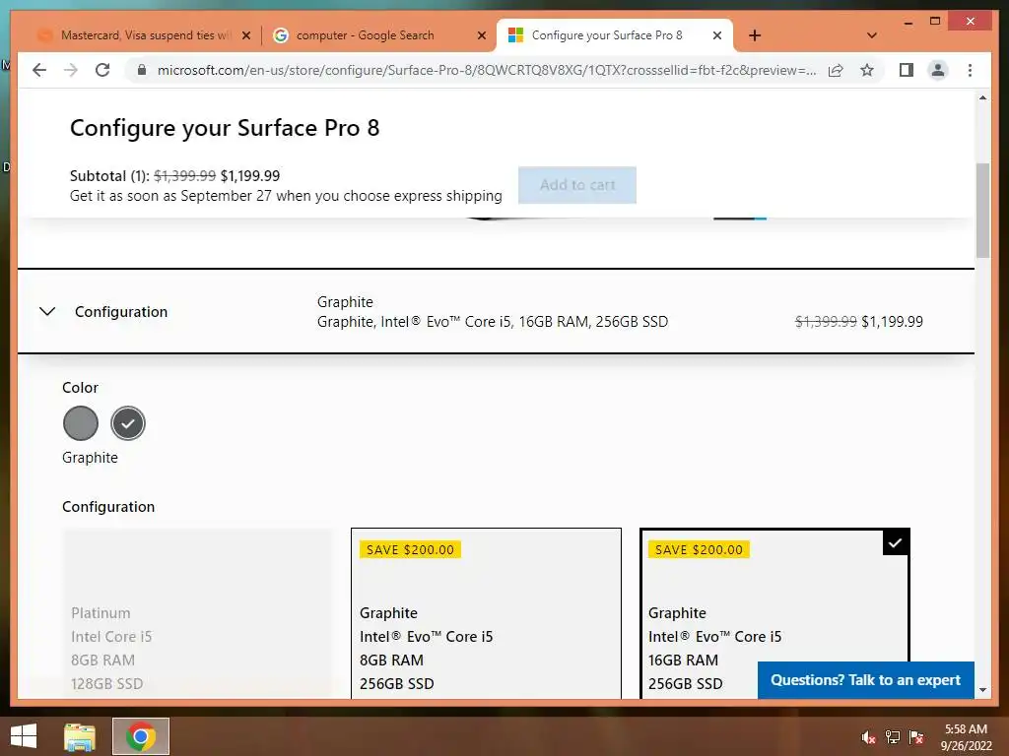This screenshot has width=1009, height=756.
Task: Click the page vertical scrollbar thumb
Action: point(982,211)
